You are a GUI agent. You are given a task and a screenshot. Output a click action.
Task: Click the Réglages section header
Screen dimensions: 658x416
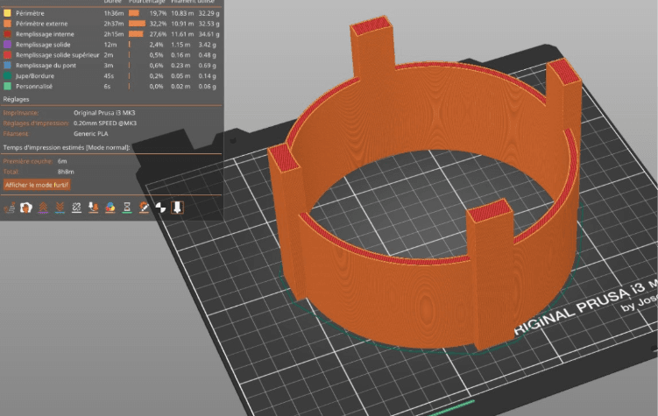[16, 99]
